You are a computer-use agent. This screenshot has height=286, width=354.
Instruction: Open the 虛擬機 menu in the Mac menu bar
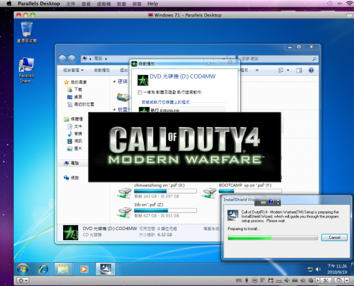[104, 4]
